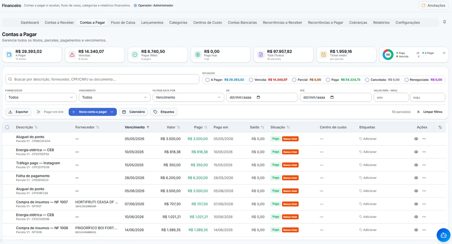This screenshot has height=244, width=452.
Task: Select the Vencida situation radio
Action: [x=251, y=80]
